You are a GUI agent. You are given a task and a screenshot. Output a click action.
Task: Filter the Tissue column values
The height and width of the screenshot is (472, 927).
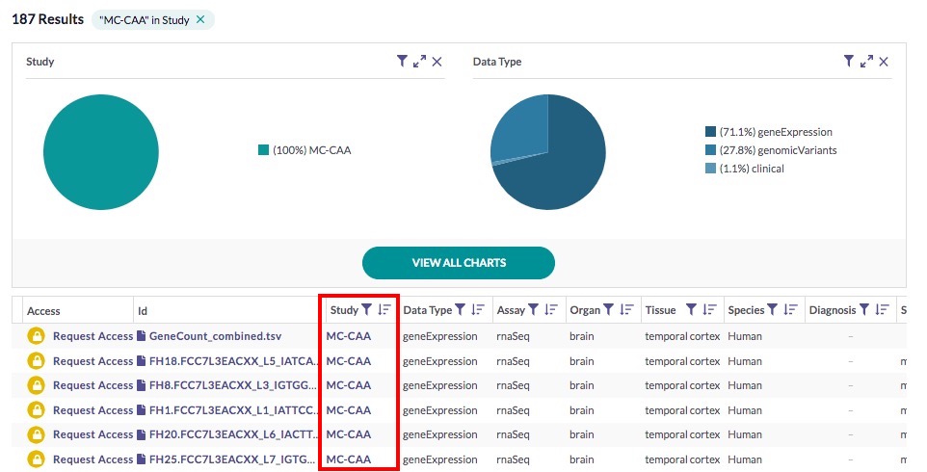[691, 310]
